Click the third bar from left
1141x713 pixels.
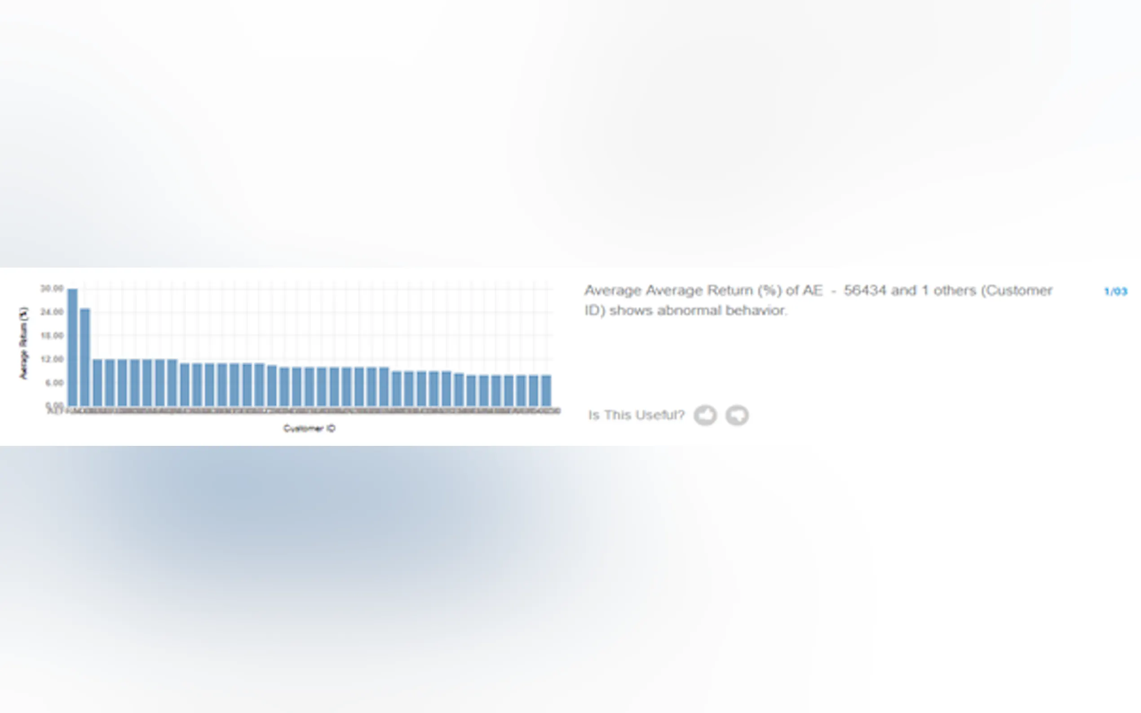pyautogui.click(x=97, y=383)
